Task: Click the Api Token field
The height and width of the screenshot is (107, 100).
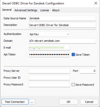Action: (49, 54)
